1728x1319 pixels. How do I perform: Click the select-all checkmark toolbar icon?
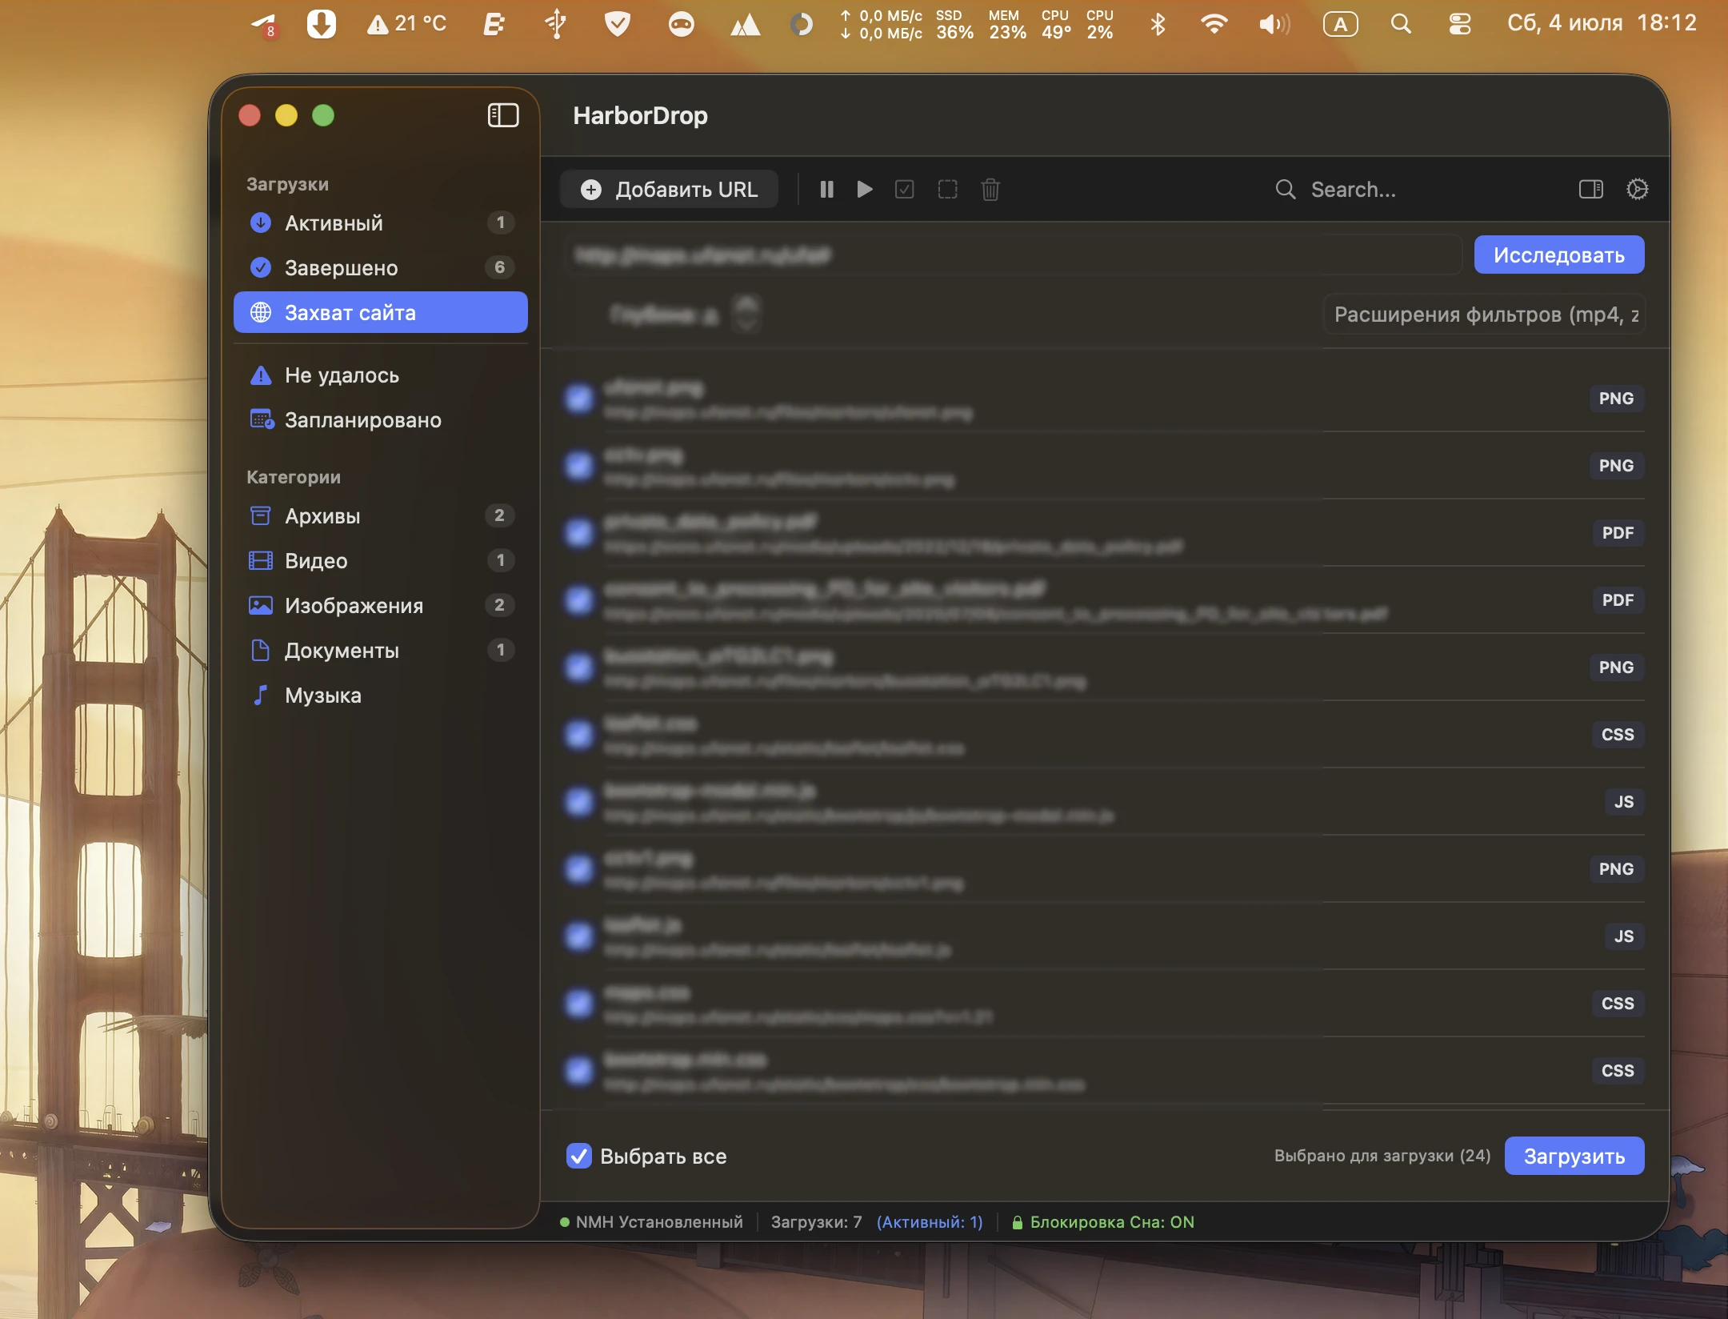(x=905, y=190)
